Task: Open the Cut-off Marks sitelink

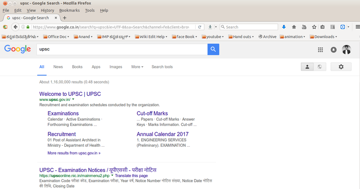Action: (x=152, y=113)
